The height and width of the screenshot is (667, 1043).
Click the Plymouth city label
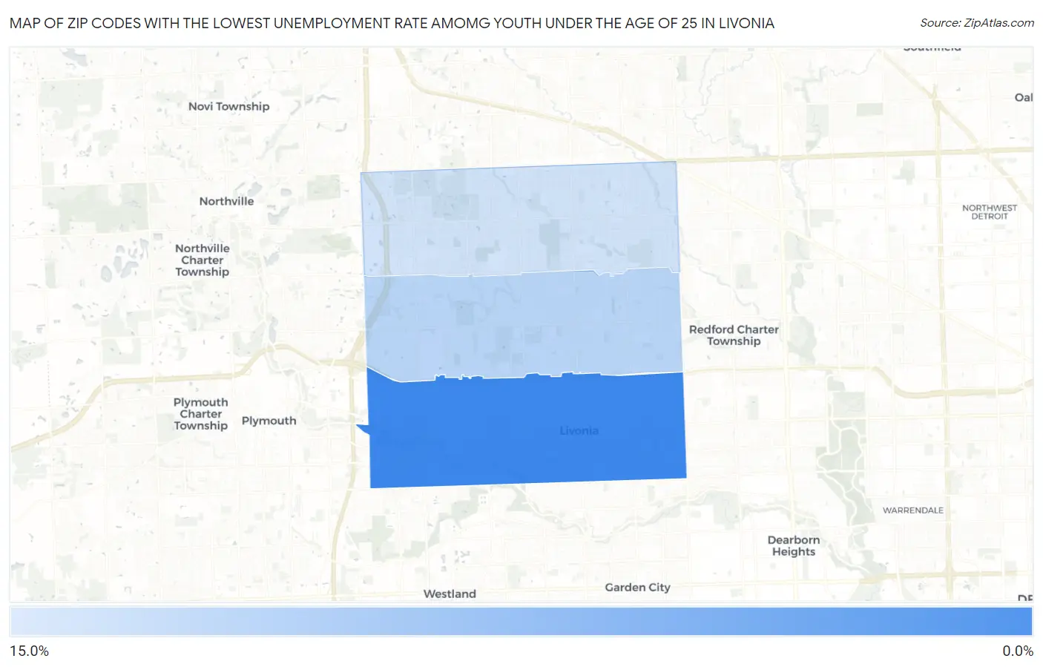tap(269, 421)
